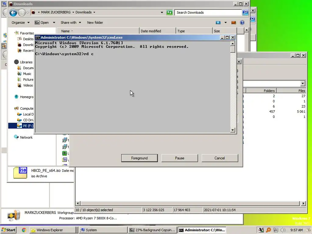
Task: Click the taskbar clock showing 9:57 AM
Action: tap(296, 230)
